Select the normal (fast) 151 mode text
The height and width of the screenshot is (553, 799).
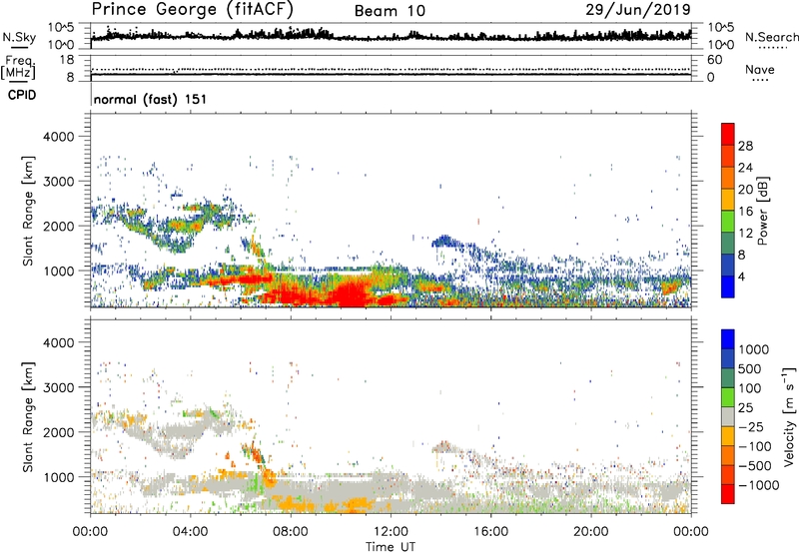click(151, 99)
